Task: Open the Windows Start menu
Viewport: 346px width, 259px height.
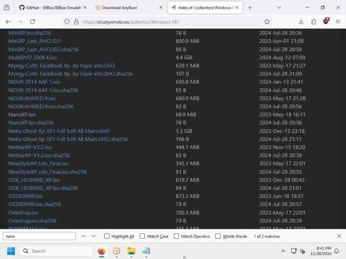Action: click(x=11, y=251)
